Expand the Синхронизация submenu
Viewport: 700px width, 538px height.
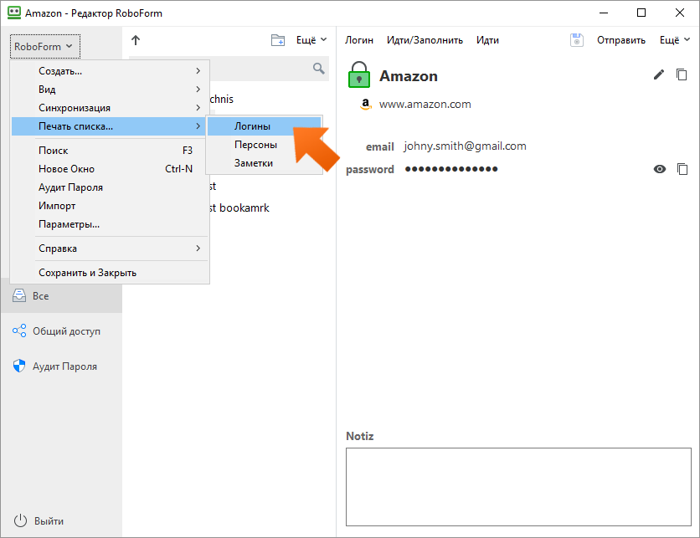[110, 107]
